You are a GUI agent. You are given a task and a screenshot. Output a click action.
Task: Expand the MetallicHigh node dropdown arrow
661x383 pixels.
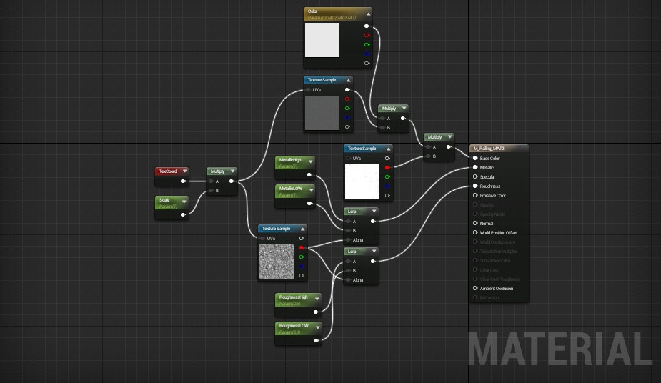[310, 161]
